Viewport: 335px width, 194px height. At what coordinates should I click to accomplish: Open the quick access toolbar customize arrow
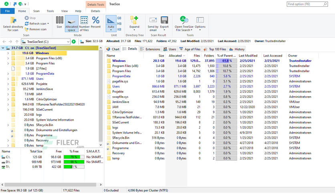click(25, 4)
